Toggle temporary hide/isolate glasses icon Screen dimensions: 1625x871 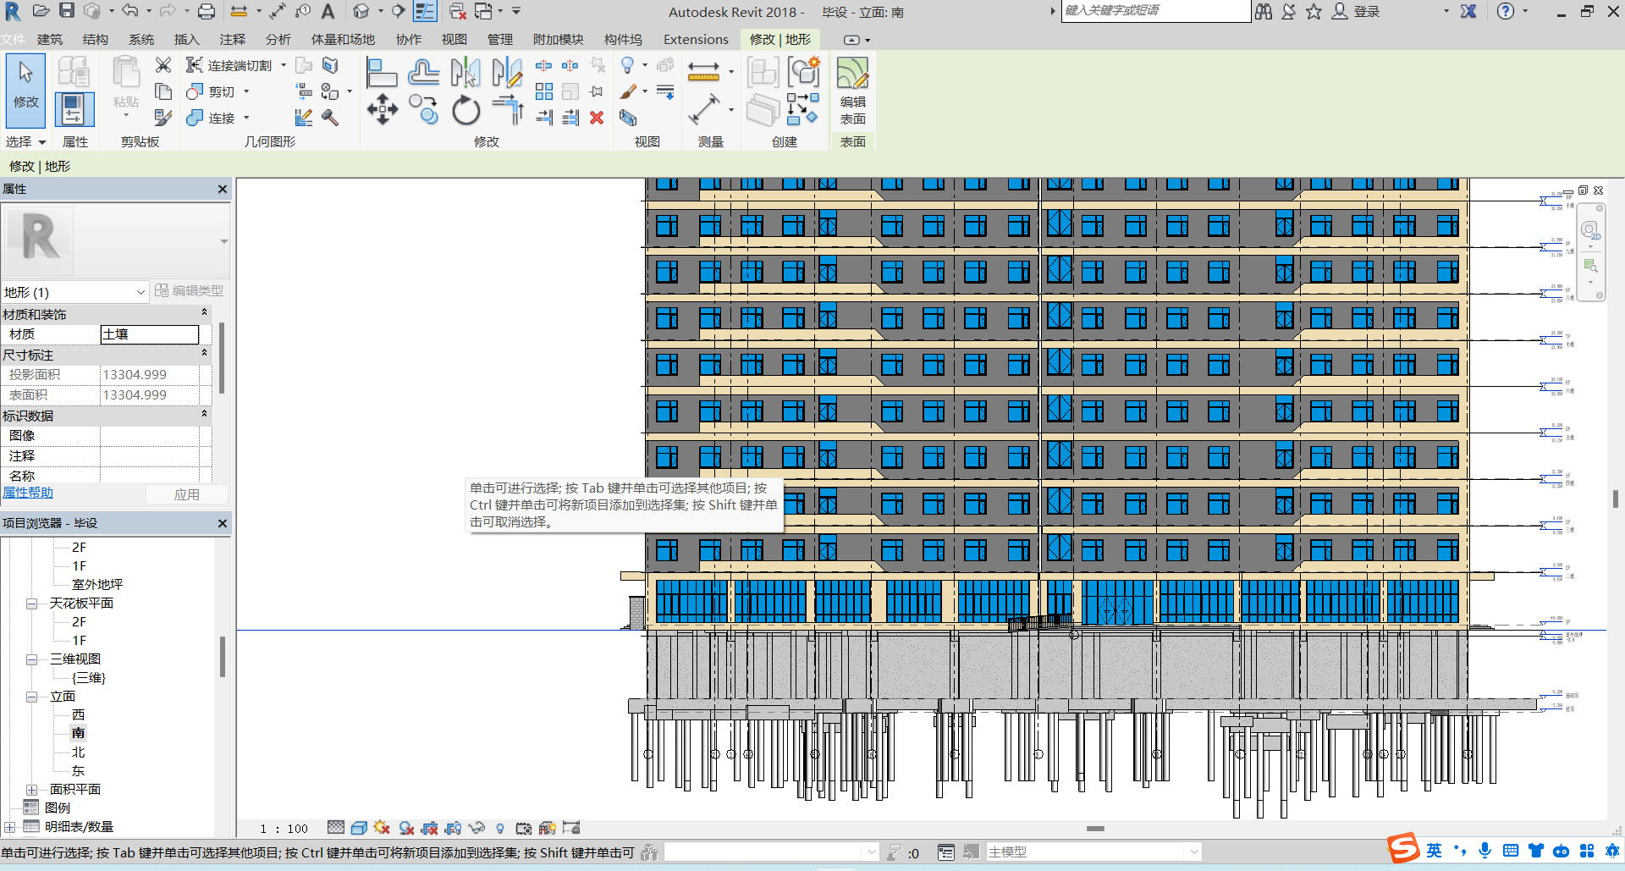[476, 828]
